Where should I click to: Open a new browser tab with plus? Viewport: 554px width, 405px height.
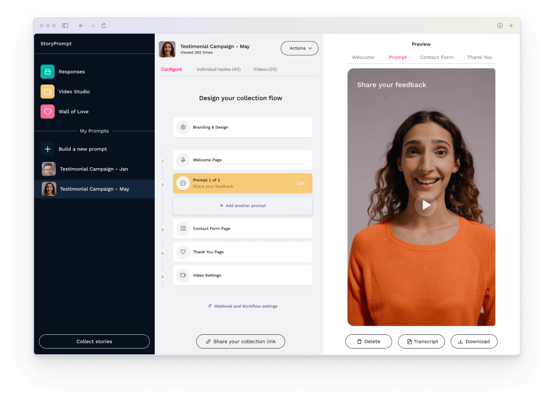tap(511, 25)
